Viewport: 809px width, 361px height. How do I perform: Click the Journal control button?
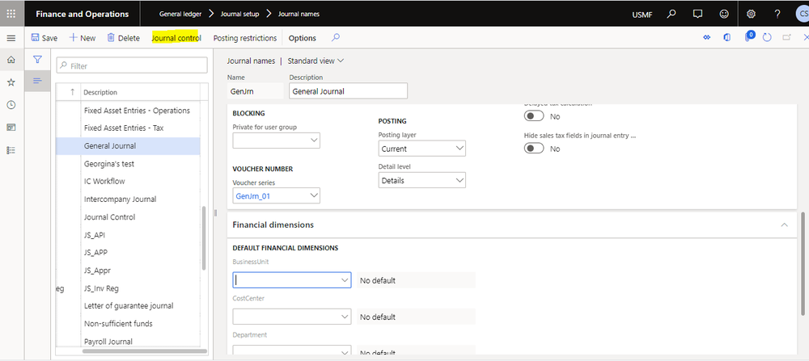[176, 38]
